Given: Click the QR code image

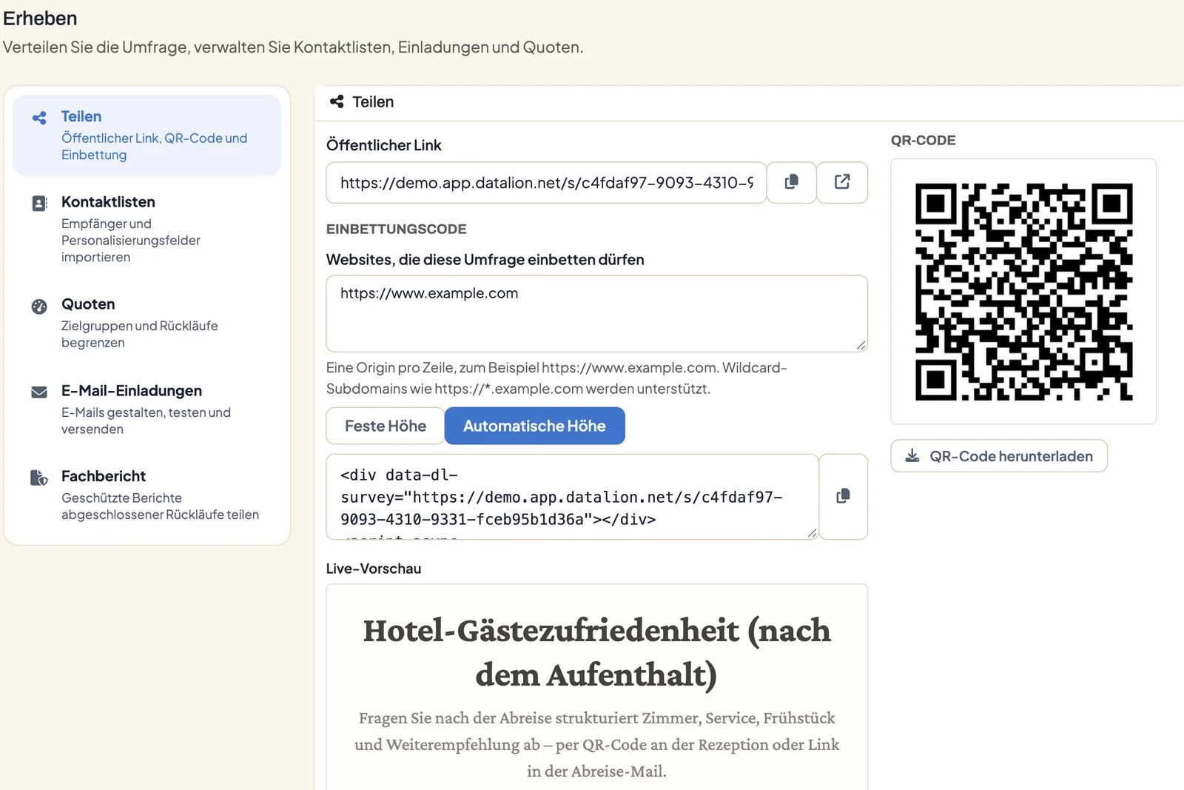Looking at the screenshot, I should pos(1023,292).
